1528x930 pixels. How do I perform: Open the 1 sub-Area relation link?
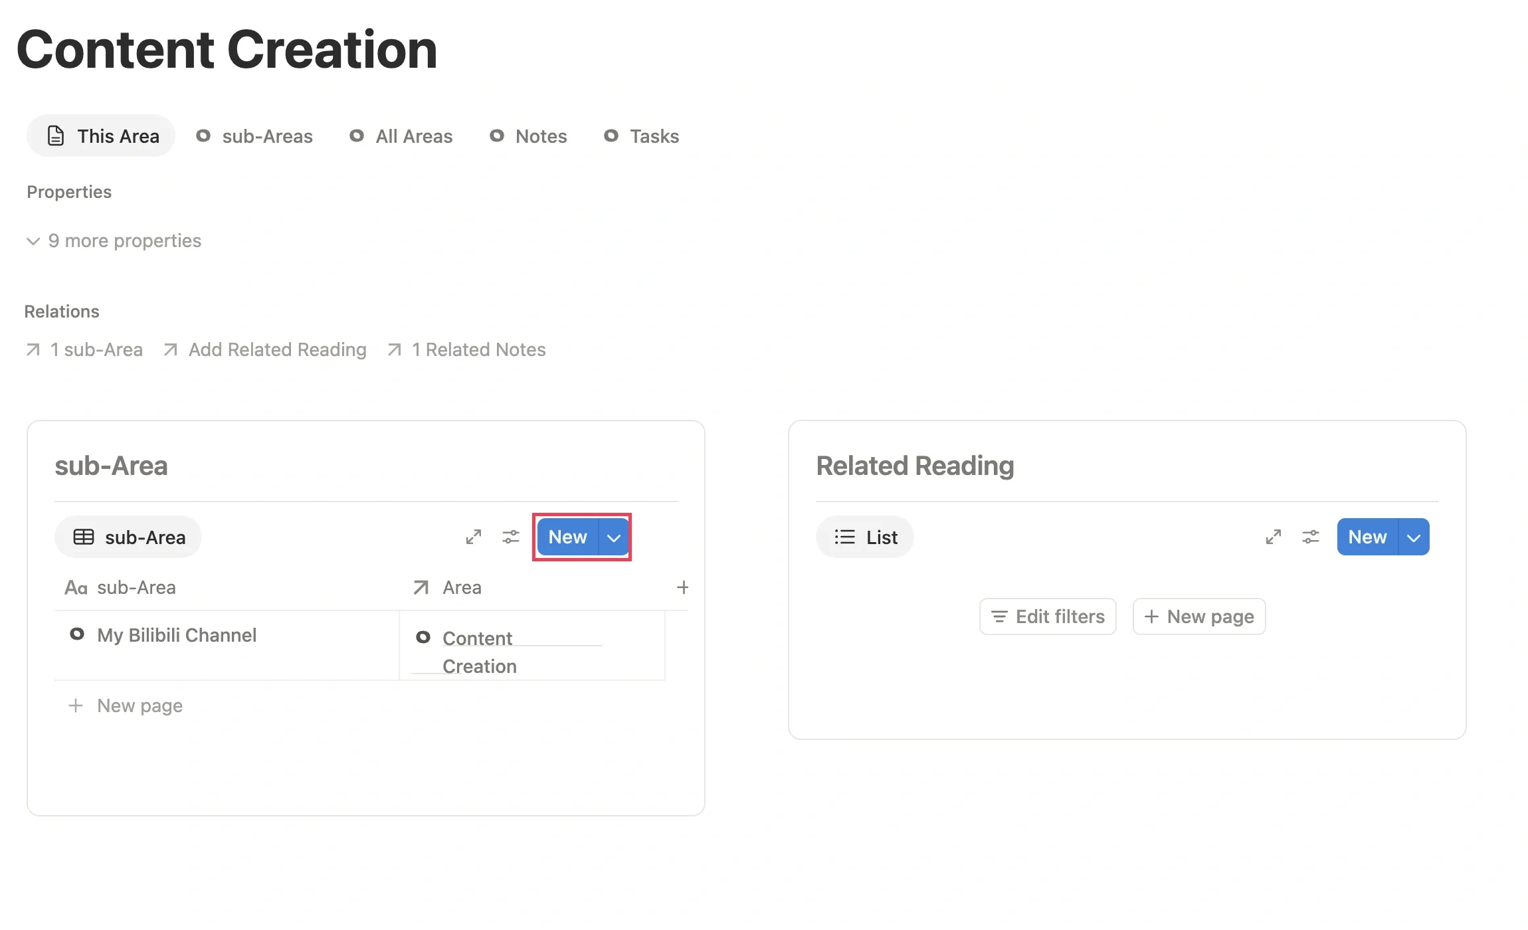(x=84, y=349)
